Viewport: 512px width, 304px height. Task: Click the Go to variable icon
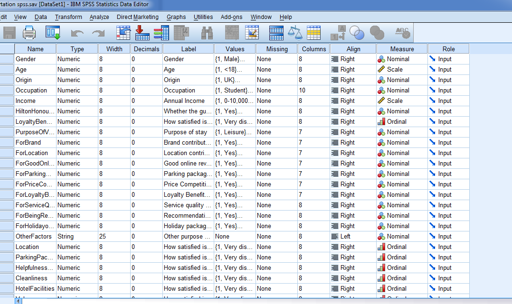click(x=142, y=33)
